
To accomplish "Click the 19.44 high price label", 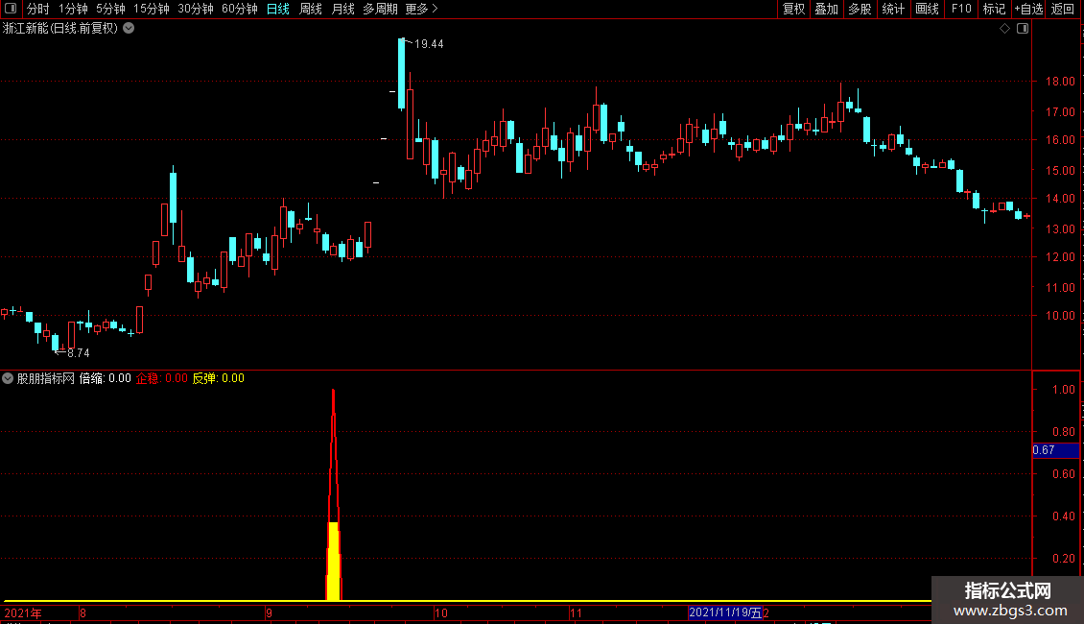I will pyautogui.click(x=429, y=44).
